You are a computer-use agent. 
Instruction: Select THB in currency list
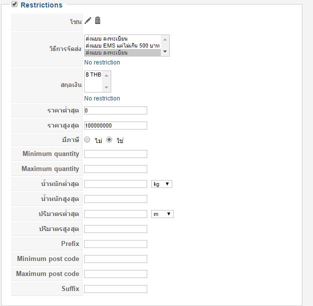point(94,74)
